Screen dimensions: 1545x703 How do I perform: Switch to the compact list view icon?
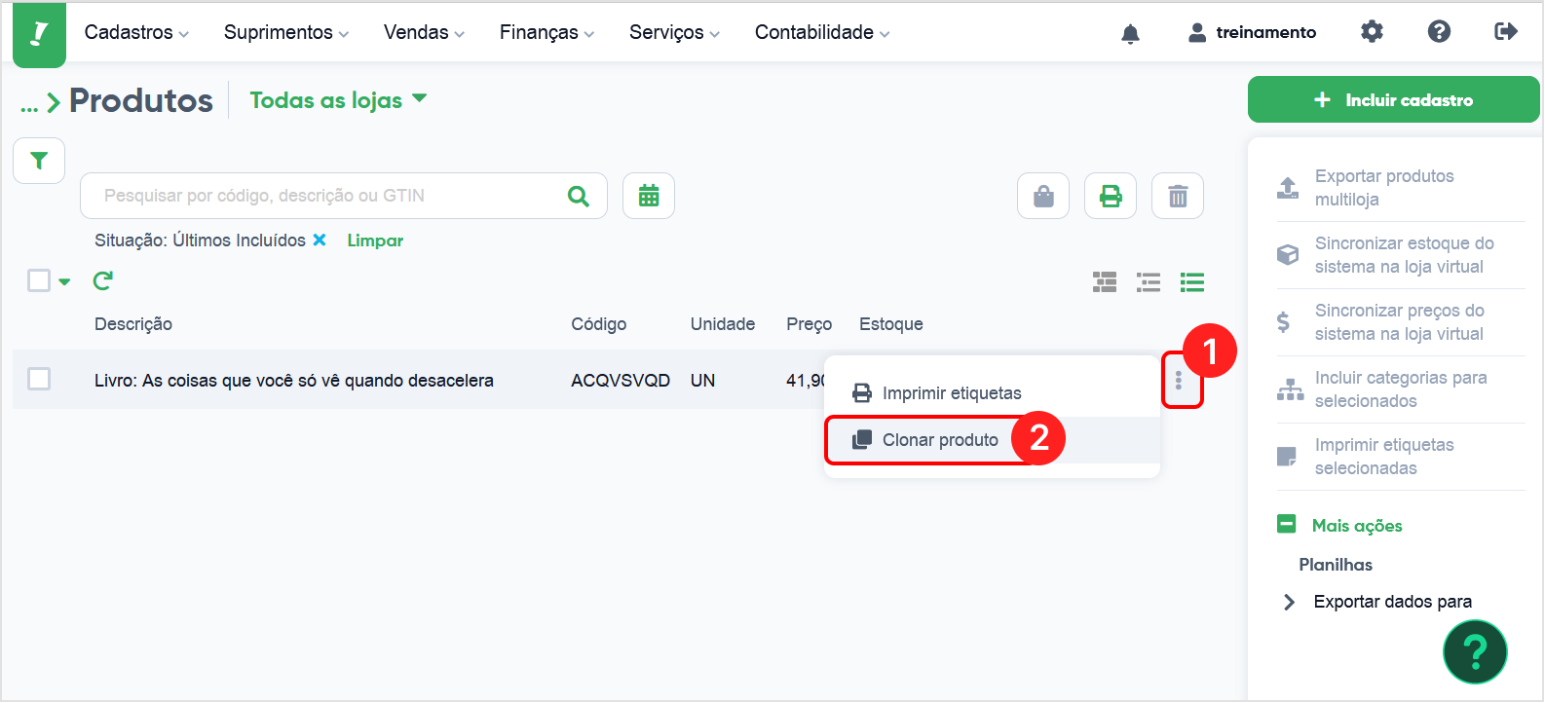1149,282
